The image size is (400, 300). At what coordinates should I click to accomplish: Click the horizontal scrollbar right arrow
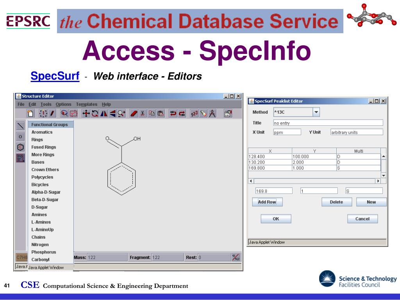coord(378,181)
